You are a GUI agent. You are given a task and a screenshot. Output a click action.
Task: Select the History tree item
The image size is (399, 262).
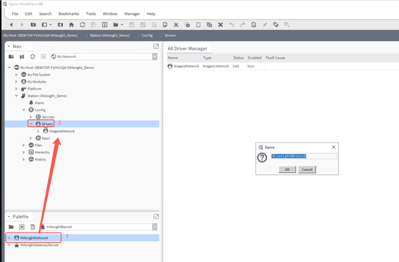click(x=40, y=159)
